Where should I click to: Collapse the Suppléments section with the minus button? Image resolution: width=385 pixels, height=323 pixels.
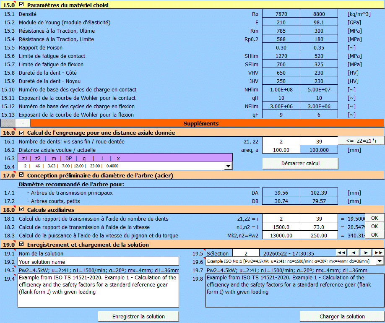point(23,123)
